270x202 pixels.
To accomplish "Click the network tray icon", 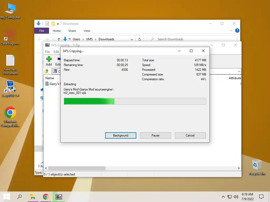I will (230, 197).
